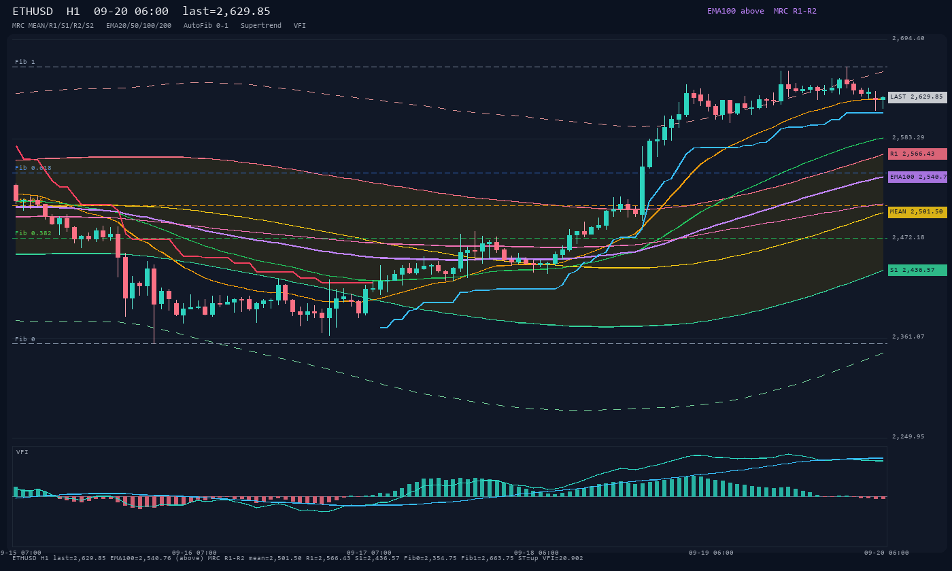Select 'AutoFib 0-1' legend entry
952x571 pixels.
point(206,25)
